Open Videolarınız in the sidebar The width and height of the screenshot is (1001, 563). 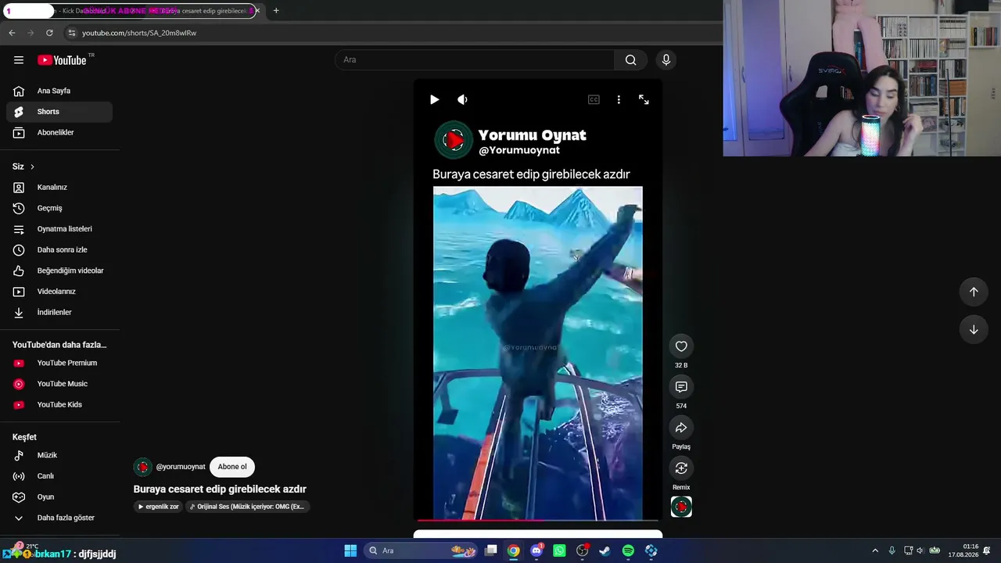point(59,292)
